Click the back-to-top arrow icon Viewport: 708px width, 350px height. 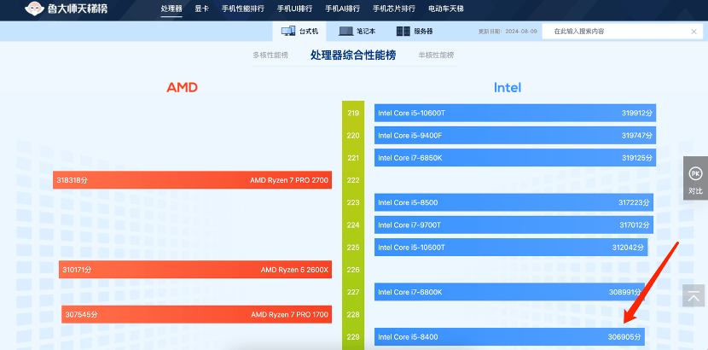695,297
